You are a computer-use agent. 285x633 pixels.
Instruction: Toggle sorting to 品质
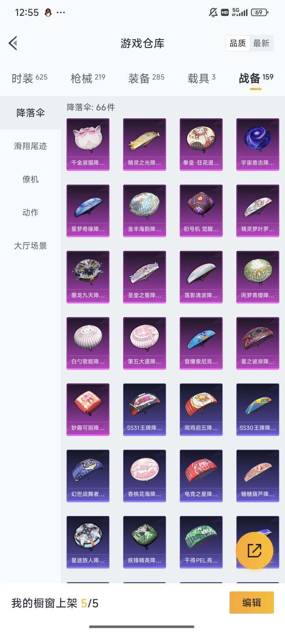(x=238, y=43)
